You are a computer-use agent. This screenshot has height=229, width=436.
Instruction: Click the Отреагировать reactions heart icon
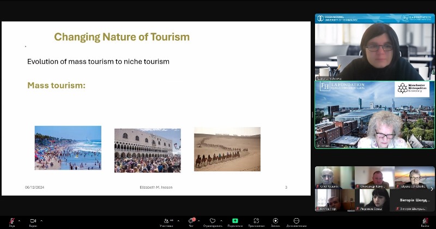point(212,221)
